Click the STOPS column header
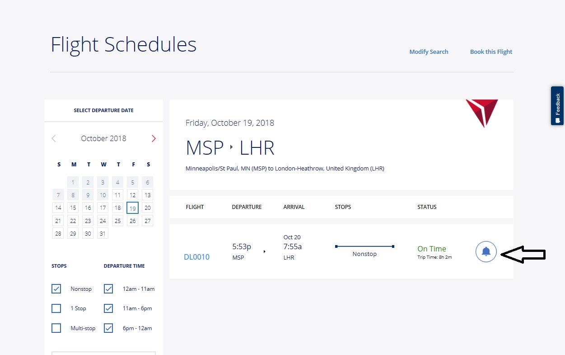The image size is (565, 355). pos(343,207)
